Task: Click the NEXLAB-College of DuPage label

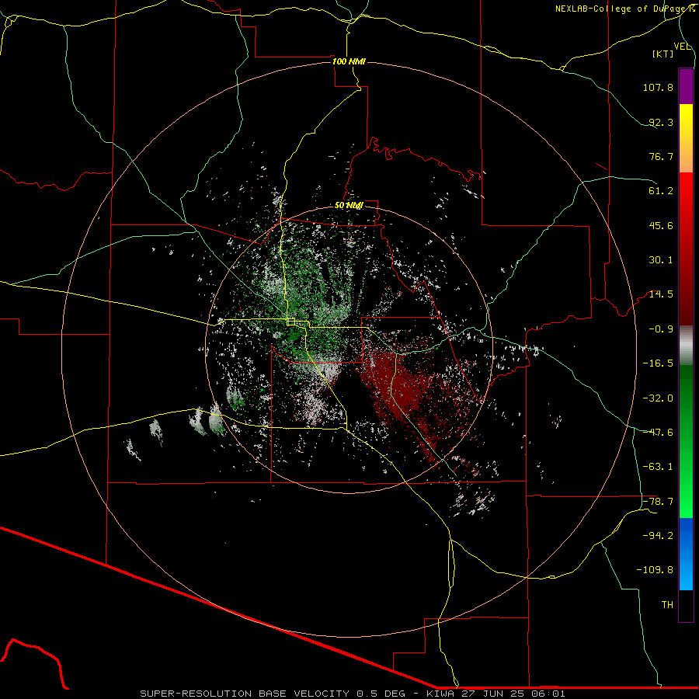Action: click(x=624, y=9)
